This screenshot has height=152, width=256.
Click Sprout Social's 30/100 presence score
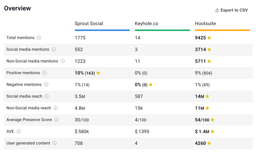tap(82, 120)
